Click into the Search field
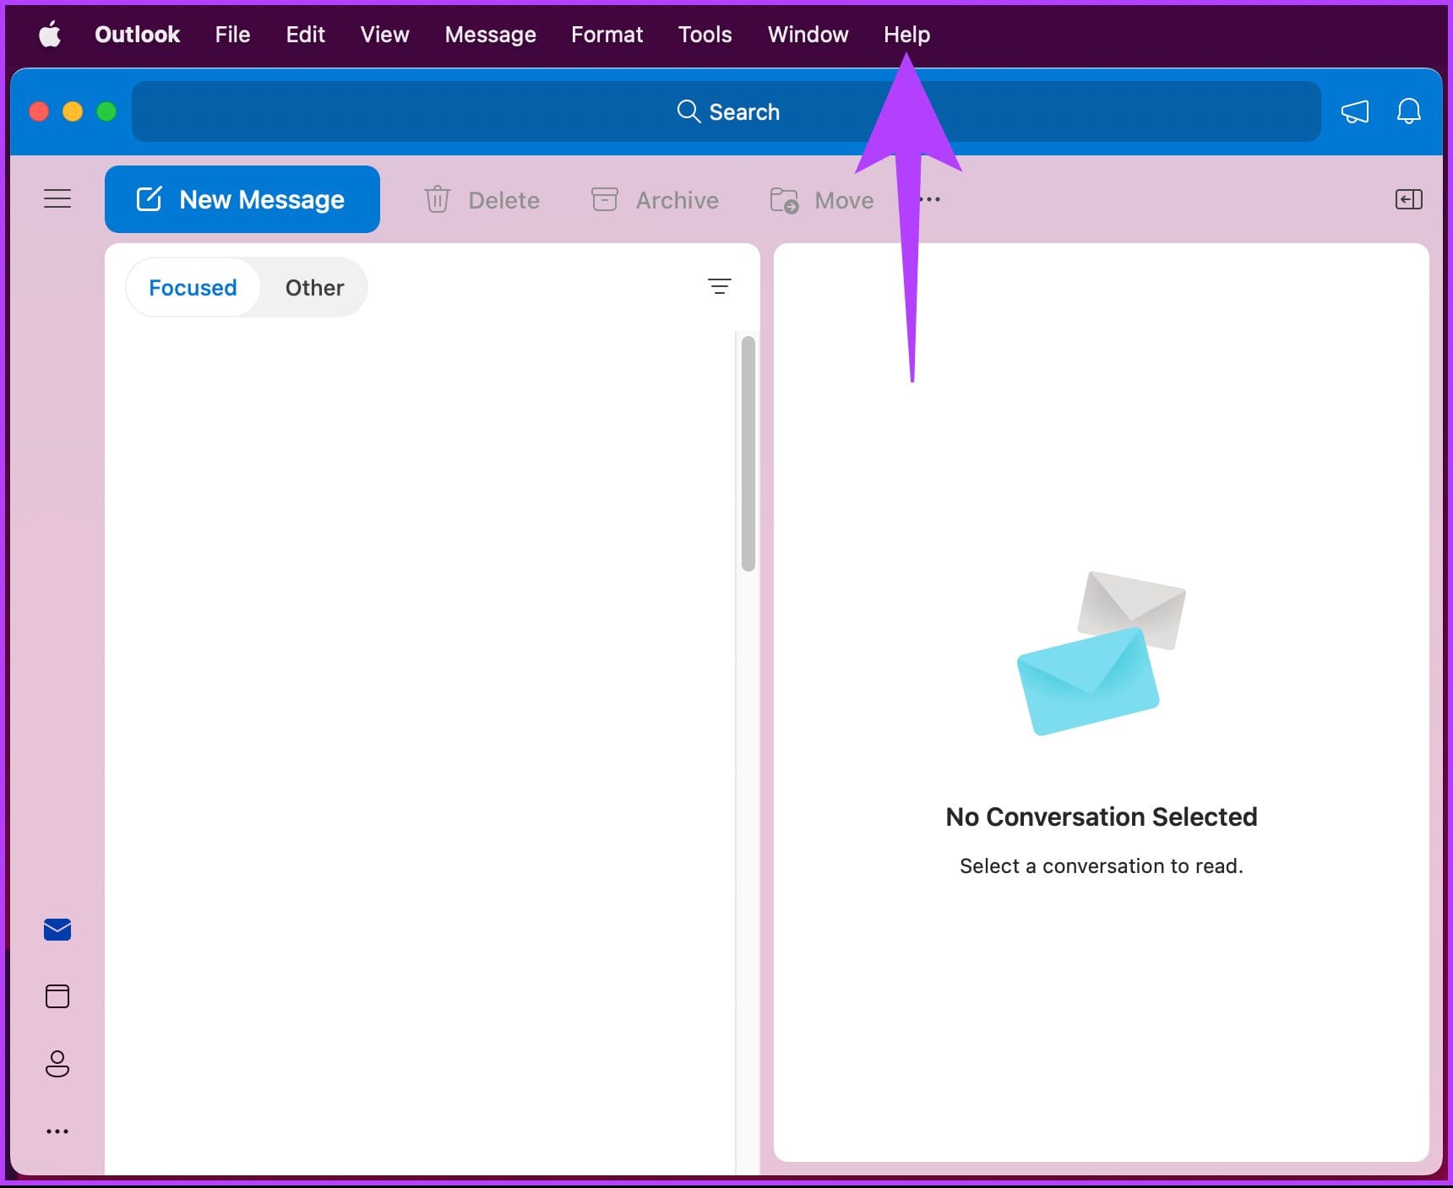Screen dimensions: 1453x1188 point(726,111)
